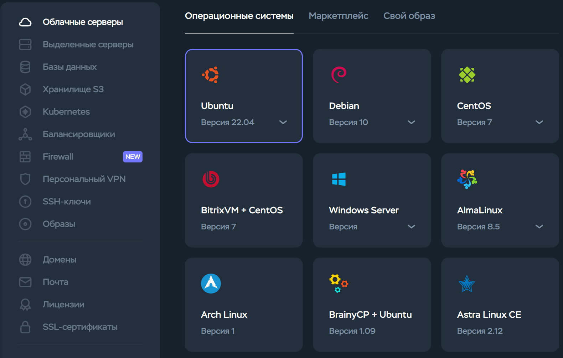Viewport: 563px width, 358px height.
Task: Click the ribbon badge icon for Лицензии
Action: [25, 305]
